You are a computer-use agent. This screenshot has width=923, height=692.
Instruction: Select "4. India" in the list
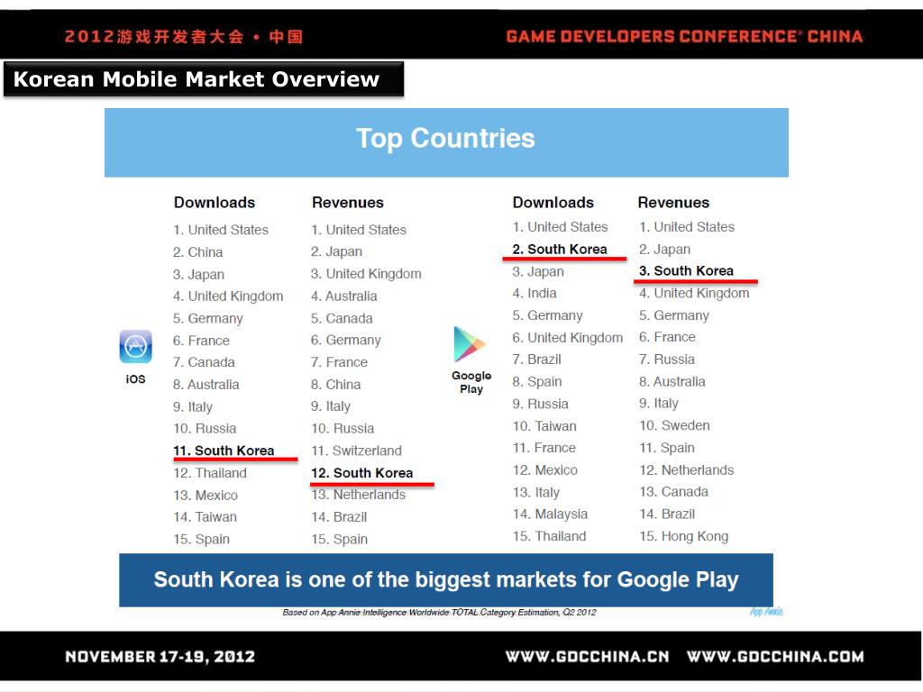click(534, 293)
